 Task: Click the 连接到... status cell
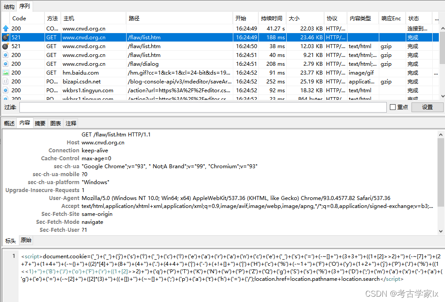[x=419, y=28]
